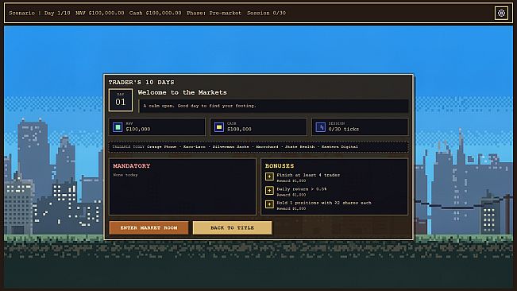Viewport: 517px width, 291px height.
Task: Click the Cash $100,000 value in the panel
Action: [x=239, y=129]
